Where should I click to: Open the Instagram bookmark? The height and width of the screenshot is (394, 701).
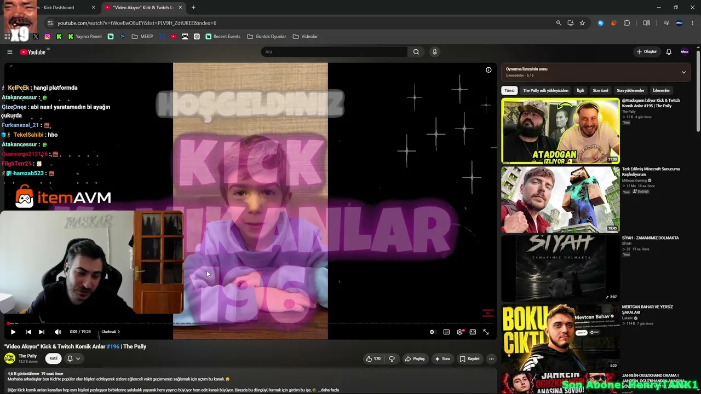(x=48, y=37)
